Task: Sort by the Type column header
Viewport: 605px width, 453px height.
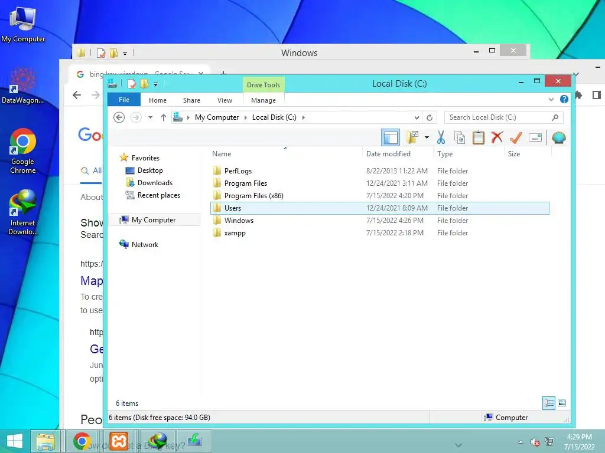Action: pyautogui.click(x=445, y=154)
